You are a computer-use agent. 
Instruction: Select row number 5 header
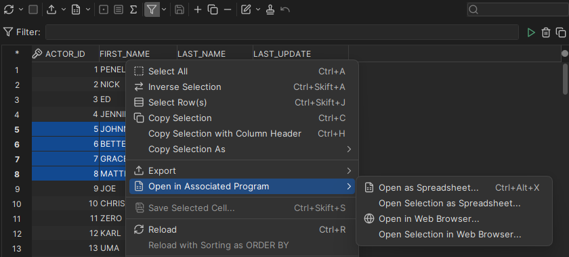17,129
